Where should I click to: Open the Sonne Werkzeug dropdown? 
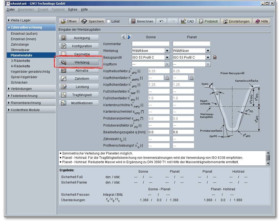pos(167,50)
